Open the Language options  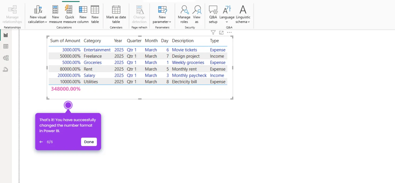(x=227, y=15)
